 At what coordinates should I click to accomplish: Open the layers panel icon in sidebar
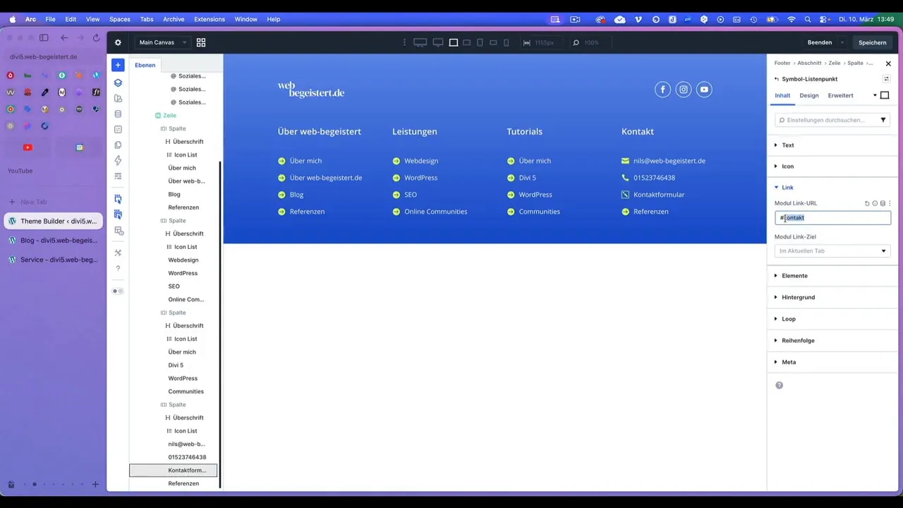click(x=118, y=83)
